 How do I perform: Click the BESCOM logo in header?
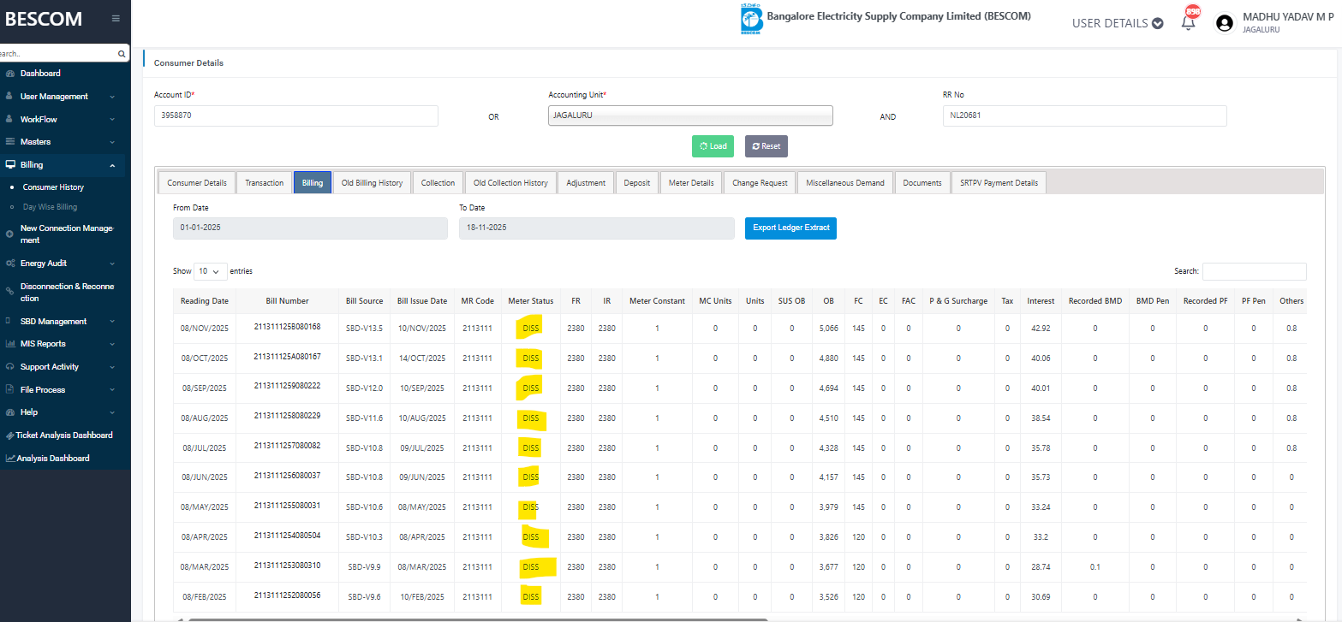(751, 21)
